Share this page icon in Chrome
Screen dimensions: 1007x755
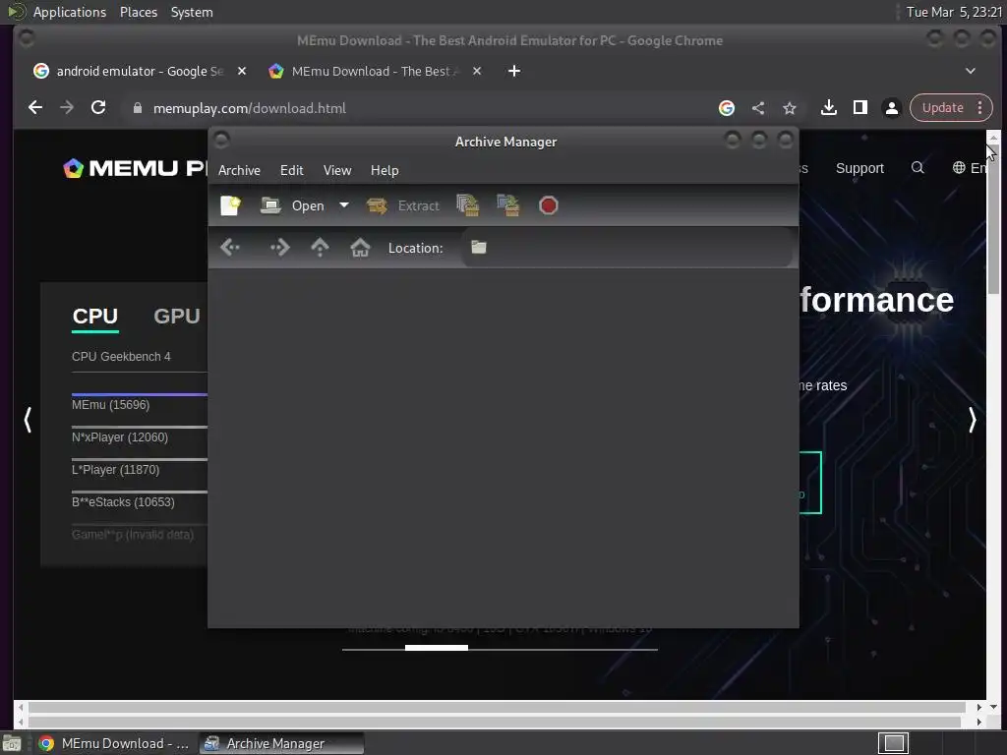(x=758, y=108)
